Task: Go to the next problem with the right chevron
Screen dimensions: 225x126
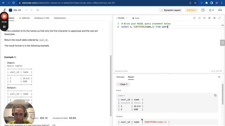Action: [31, 10]
